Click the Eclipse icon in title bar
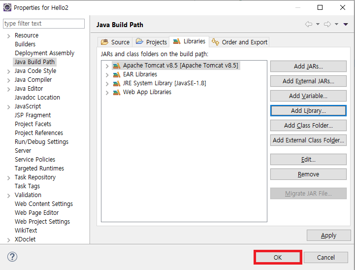This screenshot has height=270, width=355. (7, 7)
